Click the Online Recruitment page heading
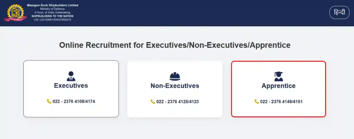Image resolution: width=354 pixels, height=139 pixels. pyautogui.click(x=175, y=45)
